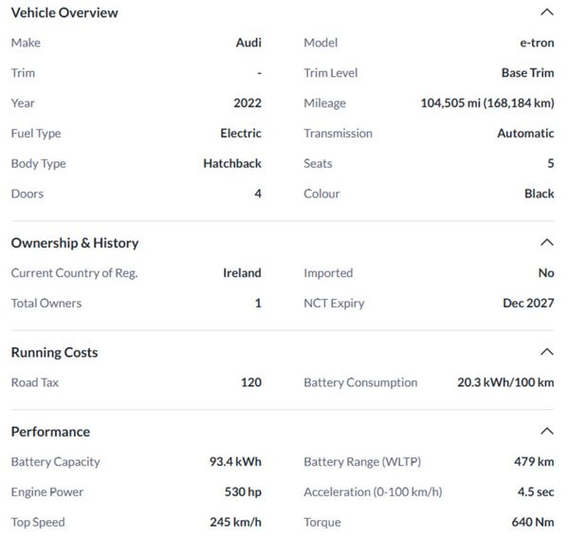Collapse the Performance section chevron
Image resolution: width=569 pixels, height=538 pixels.
tap(546, 431)
